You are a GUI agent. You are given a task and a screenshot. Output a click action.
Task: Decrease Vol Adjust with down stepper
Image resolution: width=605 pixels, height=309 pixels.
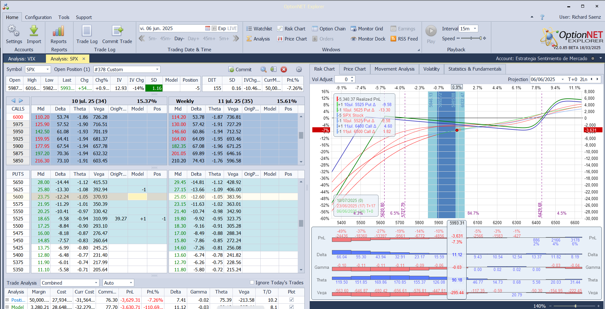[352, 81]
